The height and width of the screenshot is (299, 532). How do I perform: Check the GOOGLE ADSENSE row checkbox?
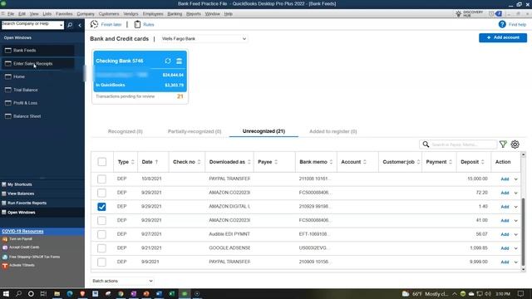pyautogui.click(x=101, y=248)
